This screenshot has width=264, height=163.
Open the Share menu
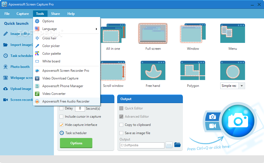(55, 14)
